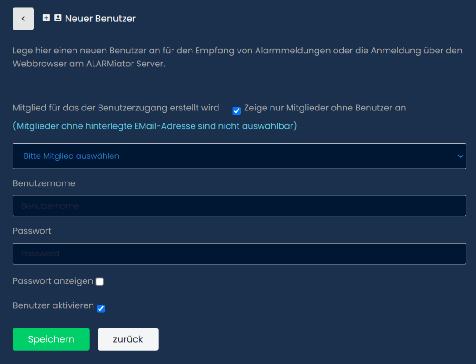
Task: Click the plus icon beside Neuer Benutzer
Action: click(46, 18)
